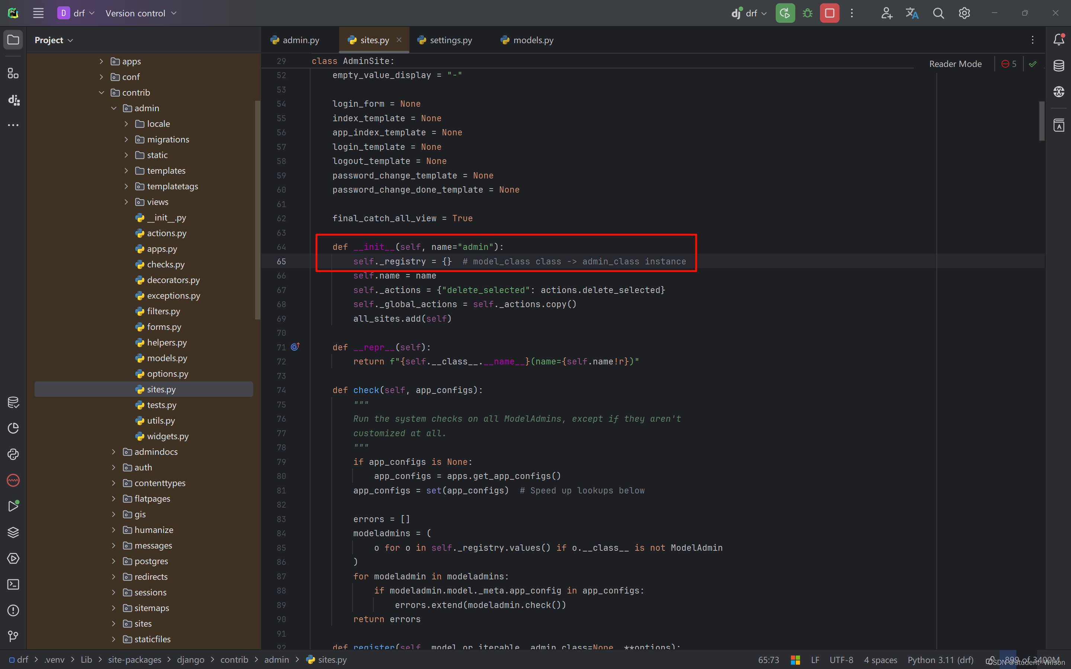Click the 4 spaces indent widget
The image size is (1071, 669).
coord(880,660)
